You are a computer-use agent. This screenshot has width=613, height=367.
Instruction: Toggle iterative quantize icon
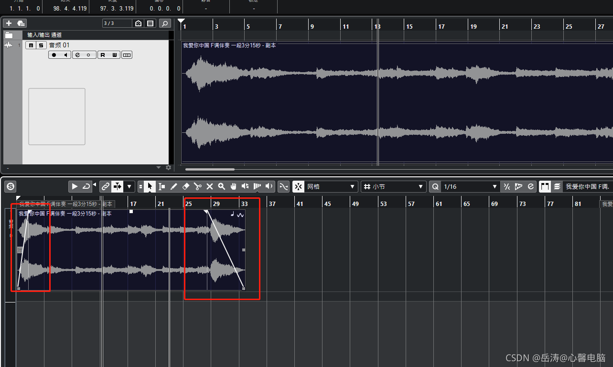click(507, 186)
